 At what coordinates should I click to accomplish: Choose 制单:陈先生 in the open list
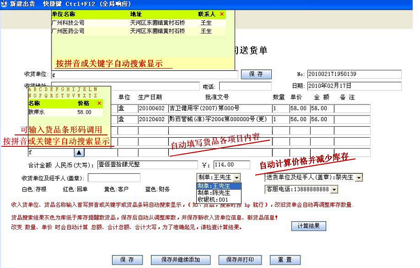tap(219, 193)
